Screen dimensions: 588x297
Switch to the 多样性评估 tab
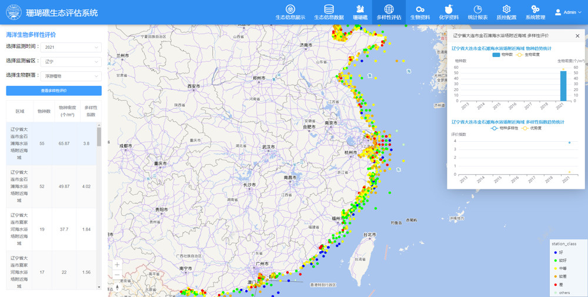389,12
